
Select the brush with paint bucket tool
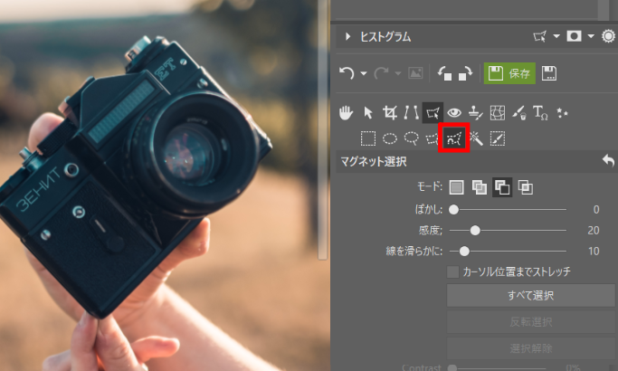point(519,113)
